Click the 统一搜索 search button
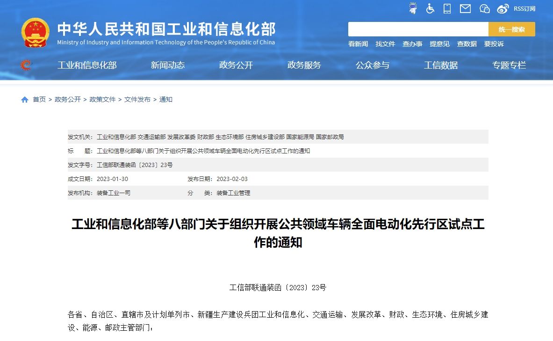The height and width of the screenshot is (341, 553). 512,29
